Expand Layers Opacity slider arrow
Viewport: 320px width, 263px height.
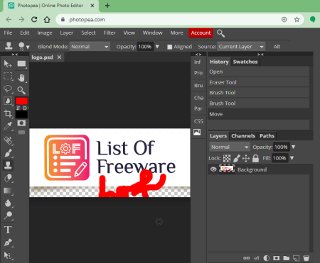[x=293, y=147]
